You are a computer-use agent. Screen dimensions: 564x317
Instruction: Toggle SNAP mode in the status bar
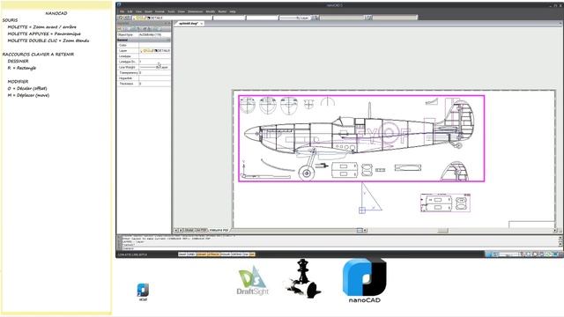point(182,254)
